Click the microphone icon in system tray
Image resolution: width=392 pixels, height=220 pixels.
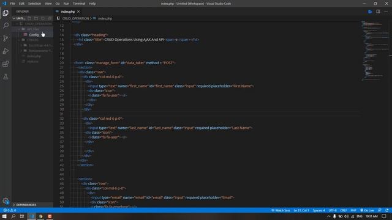pyautogui.click(x=334, y=216)
